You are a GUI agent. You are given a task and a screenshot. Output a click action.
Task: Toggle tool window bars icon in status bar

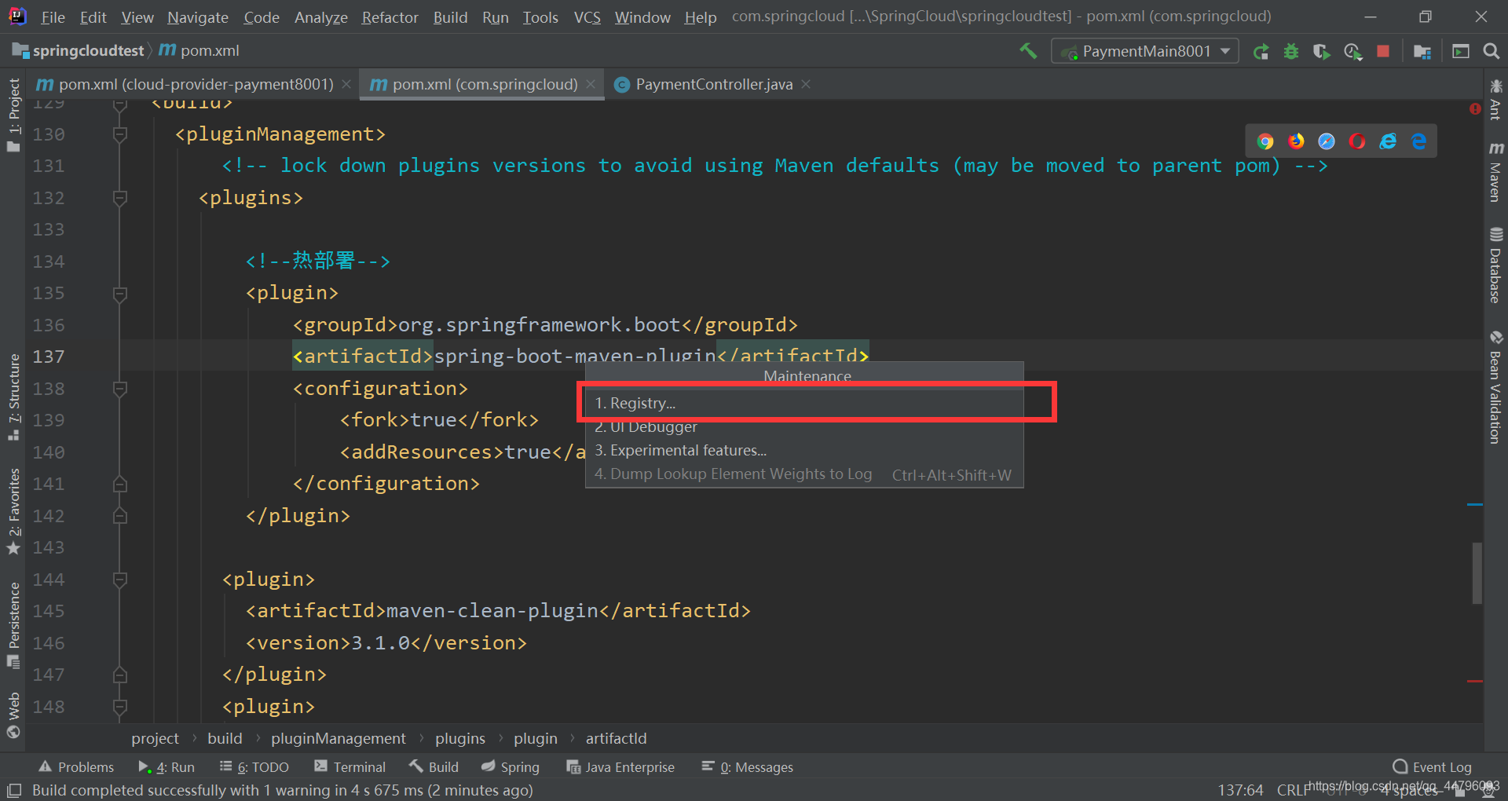coord(13,790)
